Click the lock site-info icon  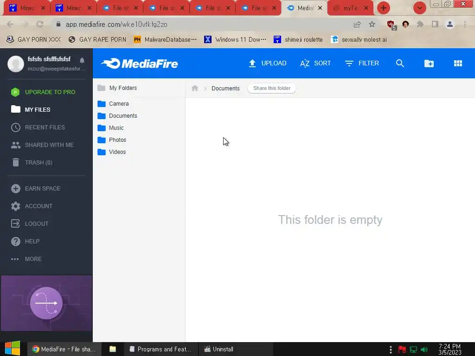click(x=58, y=24)
